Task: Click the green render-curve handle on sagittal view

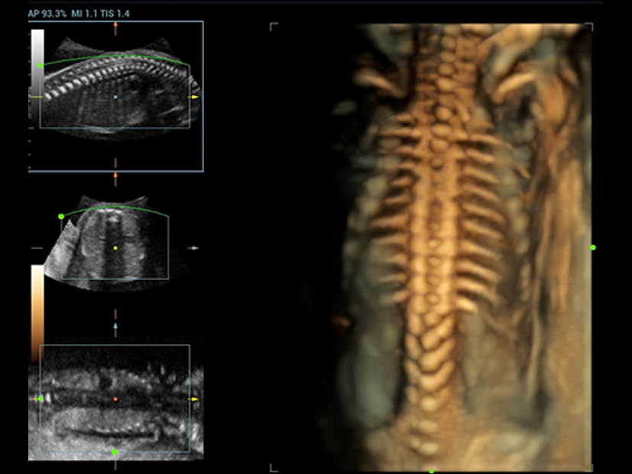Action: [41, 66]
